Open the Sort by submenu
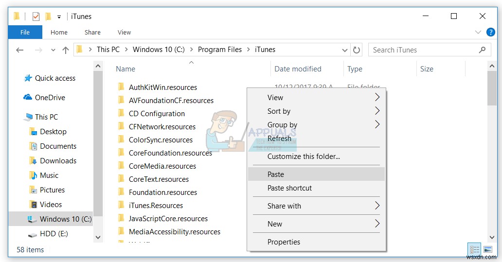 [x=316, y=111]
